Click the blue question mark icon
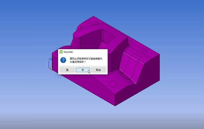This screenshot has width=204, height=129. 63,60
